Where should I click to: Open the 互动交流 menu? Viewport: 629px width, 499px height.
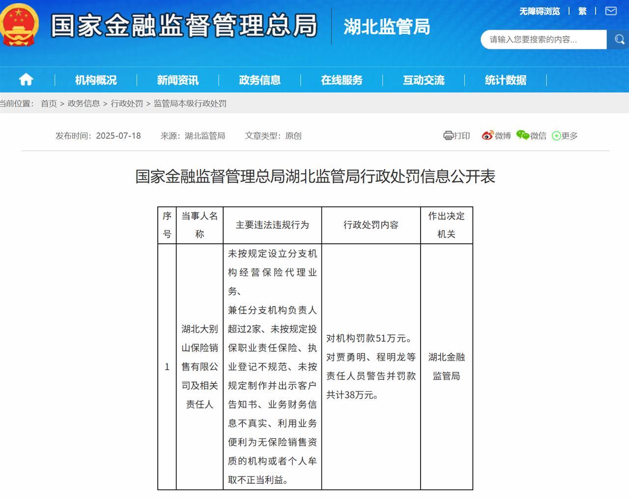(x=424, y=80)
